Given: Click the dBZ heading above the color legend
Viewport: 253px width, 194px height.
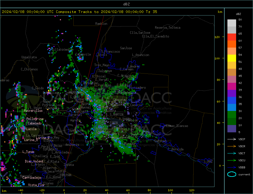Looking at the screenshot, I should click(x=238, y=14).
